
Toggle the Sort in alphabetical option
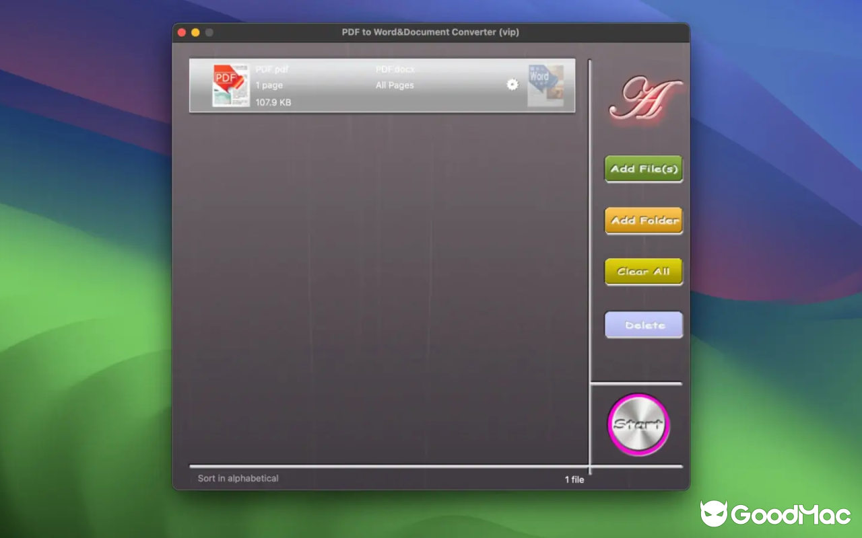click(238, 478)
